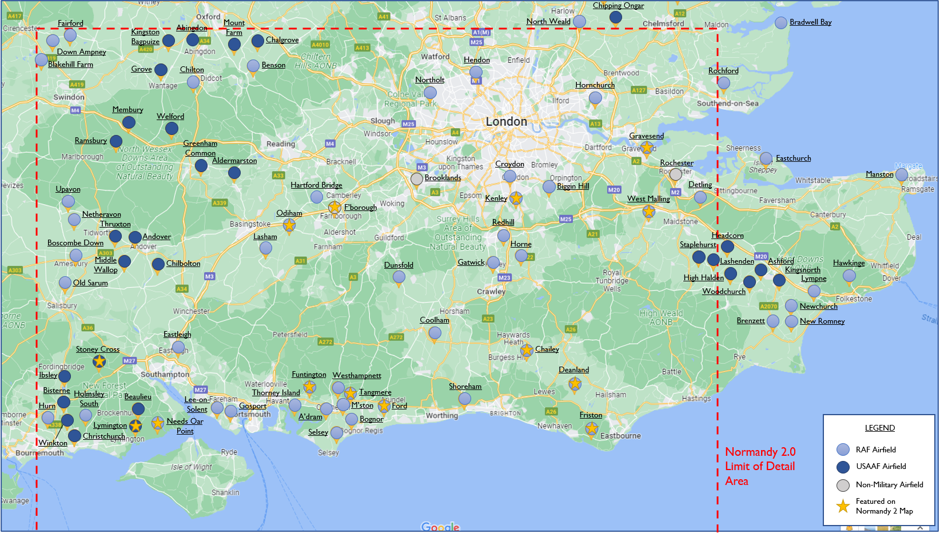940x533 pixels.
Task: Click the New Romney label
Action: coord(822,321)
